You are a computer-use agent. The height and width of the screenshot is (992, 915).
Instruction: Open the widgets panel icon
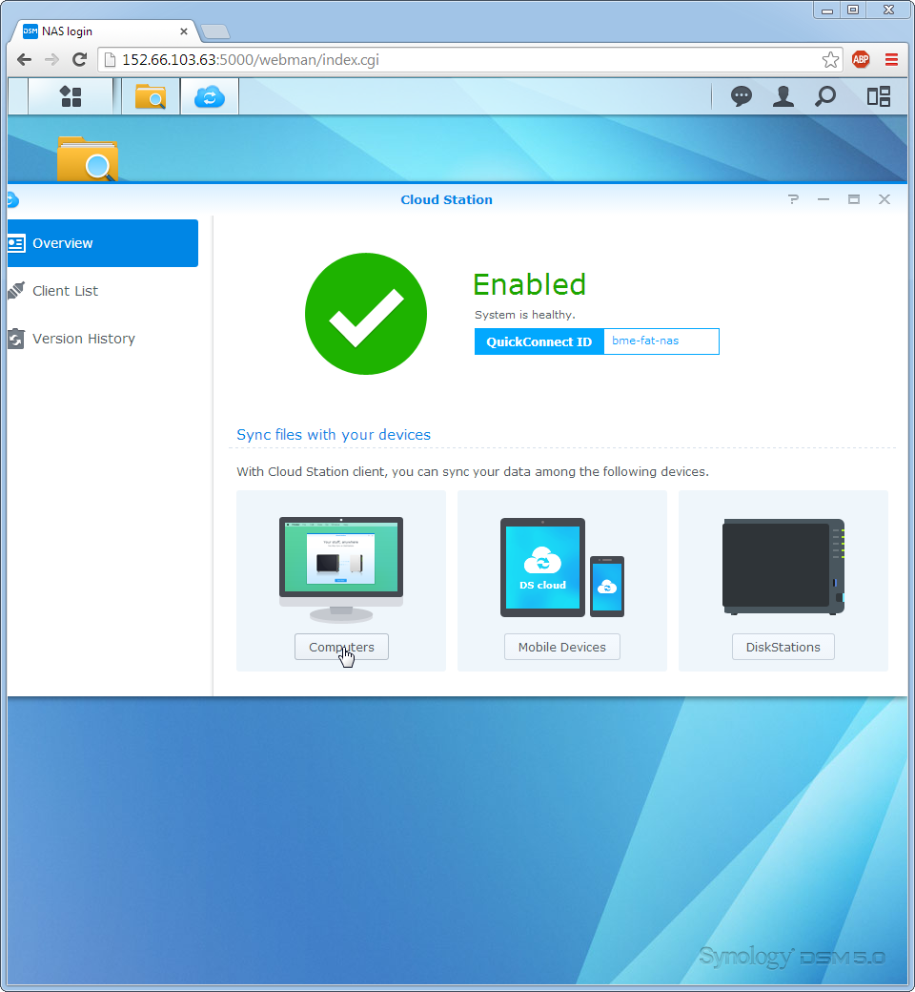(878, 96)
